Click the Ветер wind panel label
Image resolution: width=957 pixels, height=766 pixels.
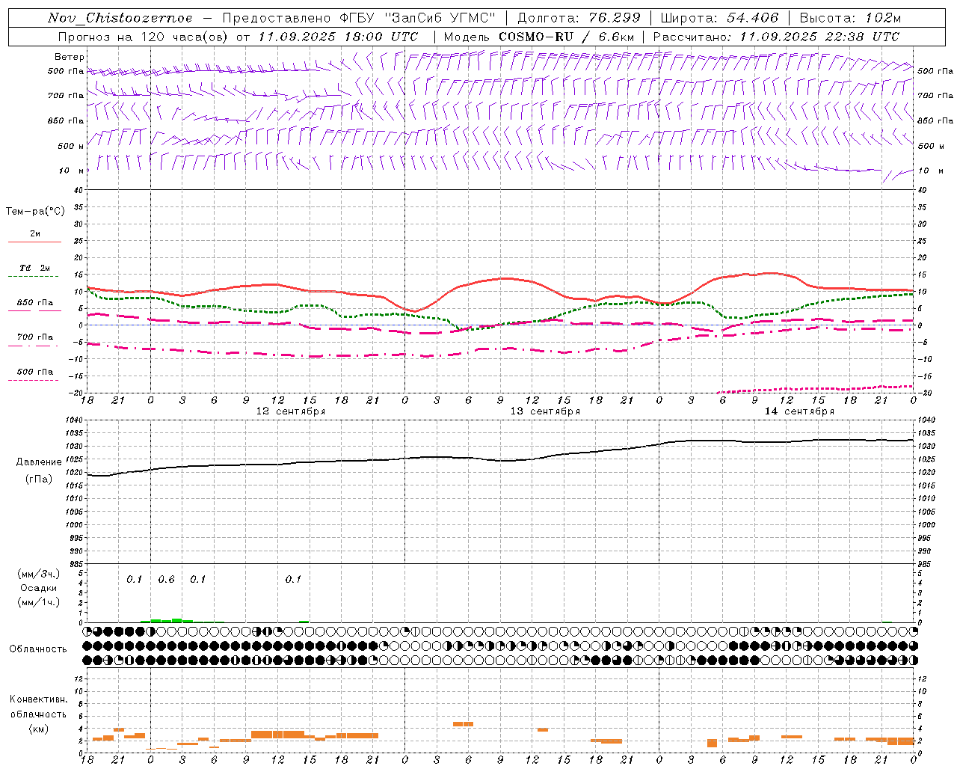tap(70, 57)
